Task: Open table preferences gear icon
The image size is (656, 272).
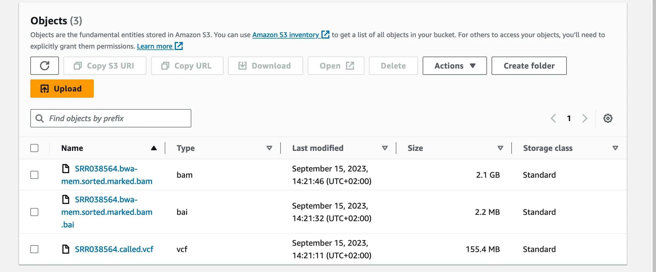Action: coord(608,118)
